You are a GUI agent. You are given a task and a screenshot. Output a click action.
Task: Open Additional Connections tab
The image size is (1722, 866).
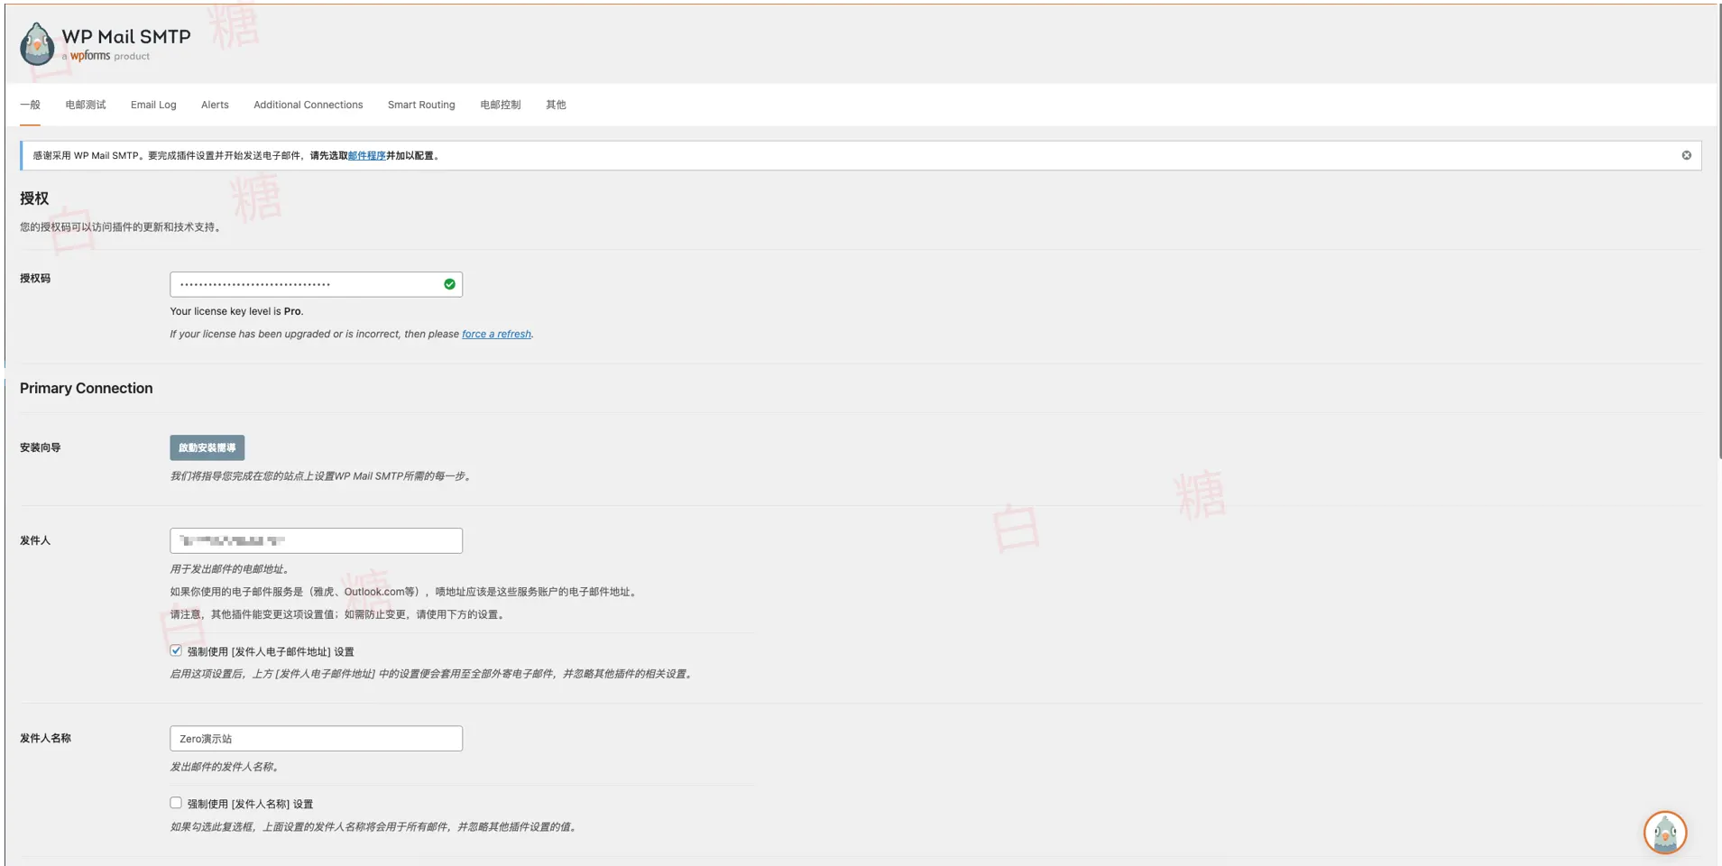(x=308, y=105)
